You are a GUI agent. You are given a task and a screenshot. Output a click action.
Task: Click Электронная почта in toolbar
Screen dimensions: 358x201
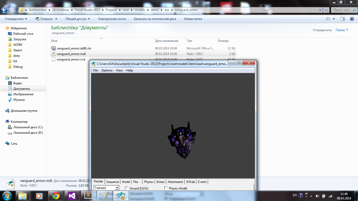112,19
